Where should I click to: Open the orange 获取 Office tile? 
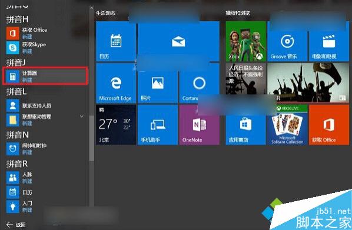pos(329,125)
